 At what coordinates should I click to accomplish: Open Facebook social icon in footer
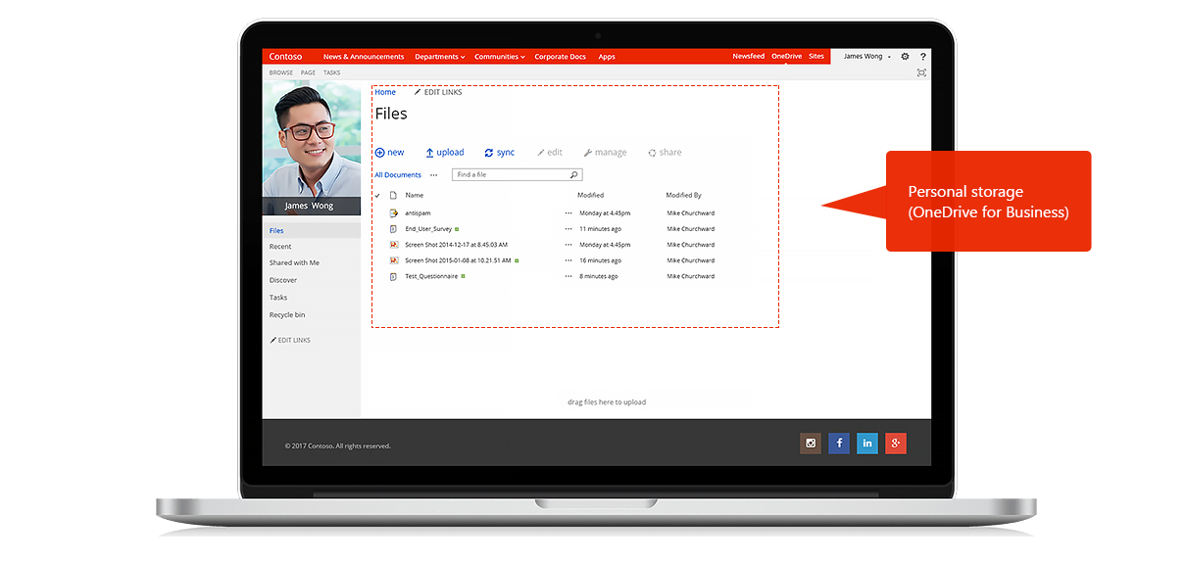click(839, 444)
